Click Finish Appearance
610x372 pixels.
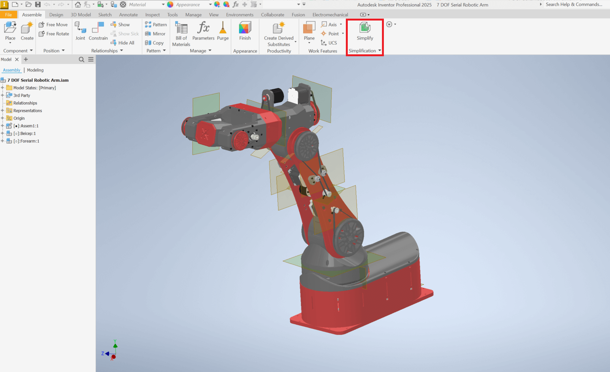click(x=245, y=31)
